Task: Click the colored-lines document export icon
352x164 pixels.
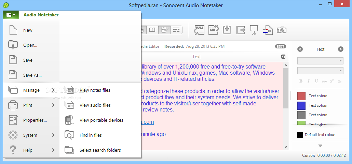Action: point(268,30)
